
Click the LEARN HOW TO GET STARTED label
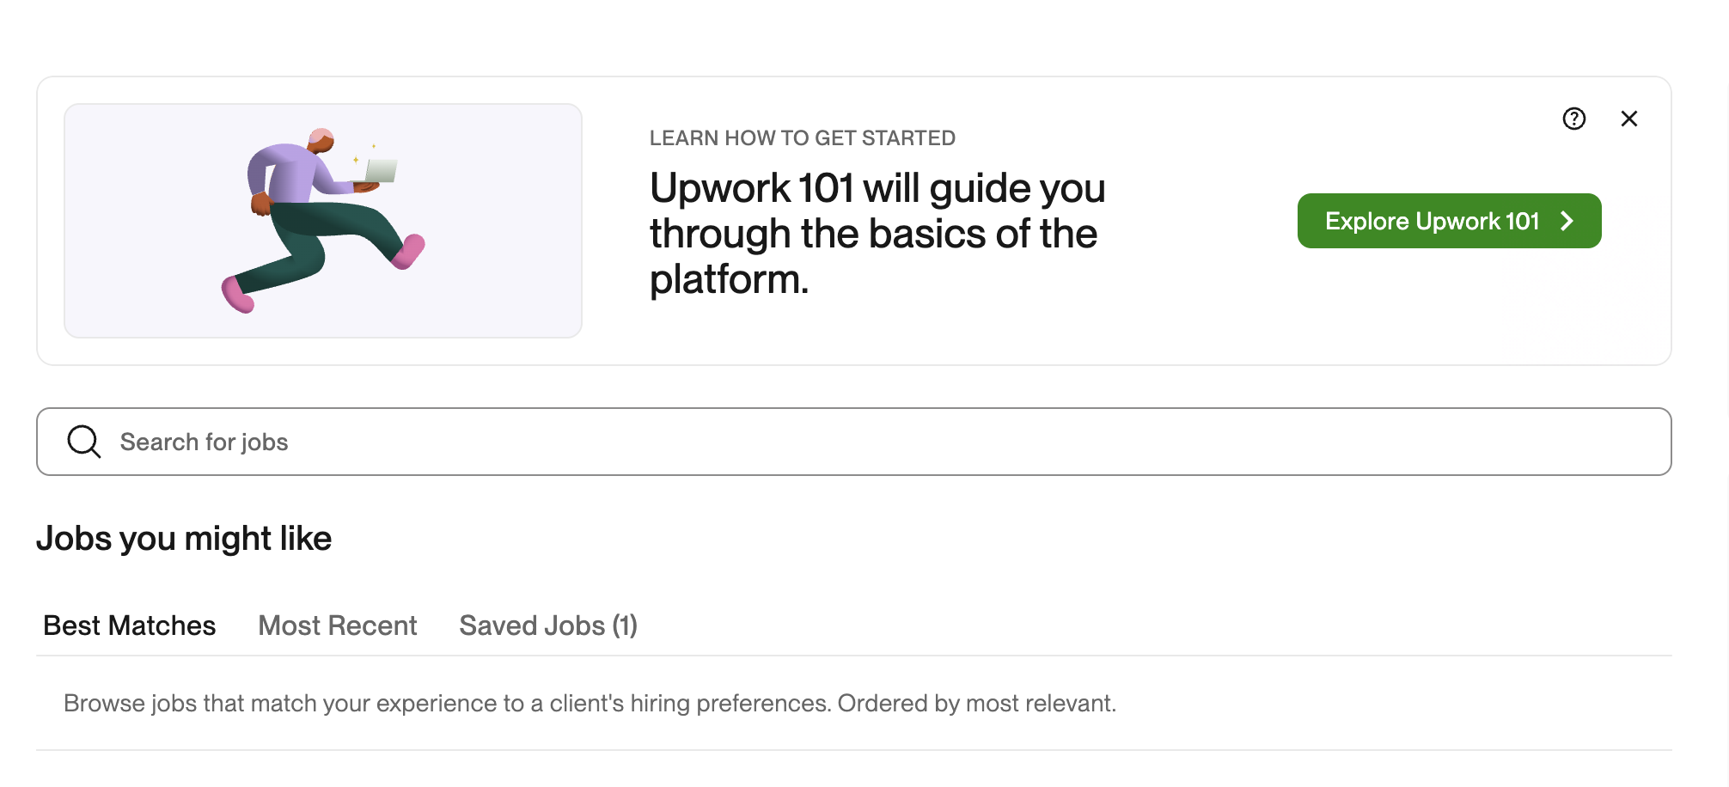[x=803, y=137]
